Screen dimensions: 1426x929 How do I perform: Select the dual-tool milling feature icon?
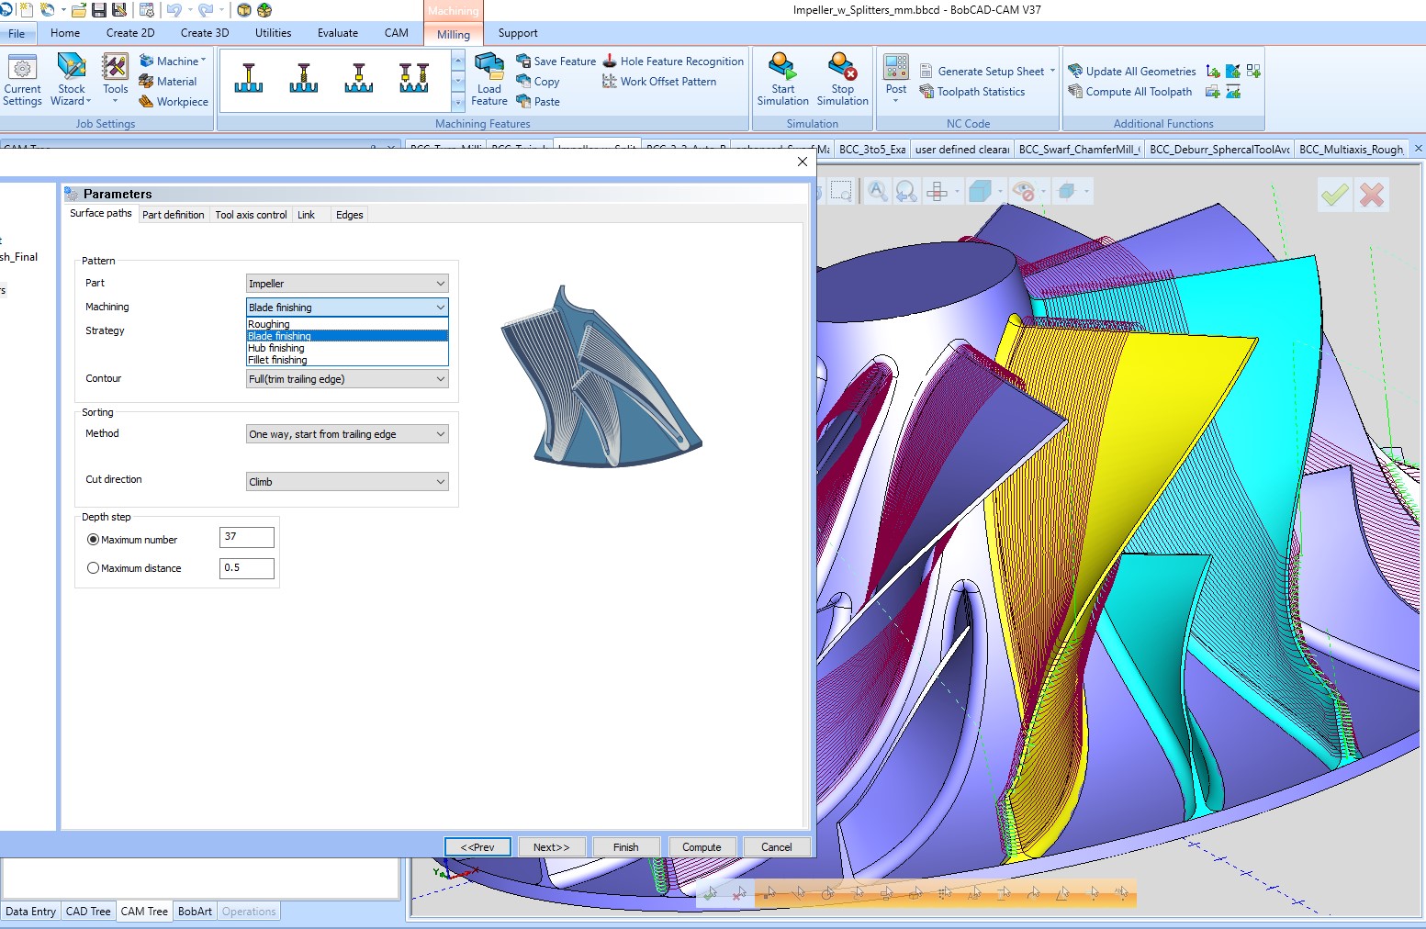[x=414, y=78]
